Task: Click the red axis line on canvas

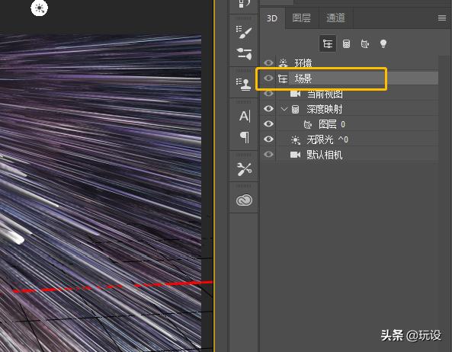Action: click(112, 286)
